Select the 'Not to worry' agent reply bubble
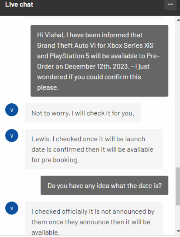Image resolution: width=180 pixels, height=237 pixels. (83, 113)
